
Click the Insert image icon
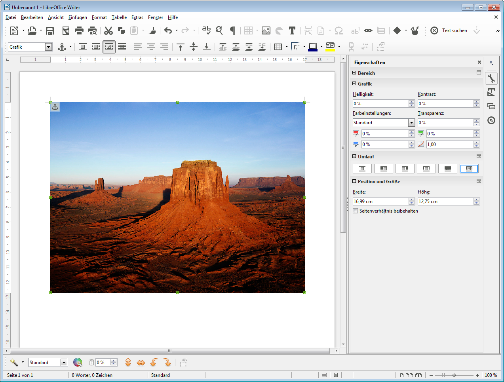click(x=266, y=31)
